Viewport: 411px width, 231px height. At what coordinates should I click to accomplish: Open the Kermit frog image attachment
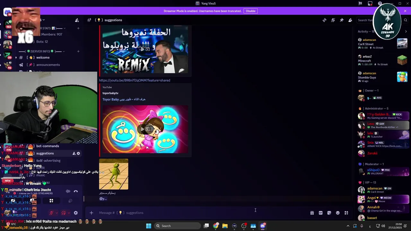click(x=114, y=174)
